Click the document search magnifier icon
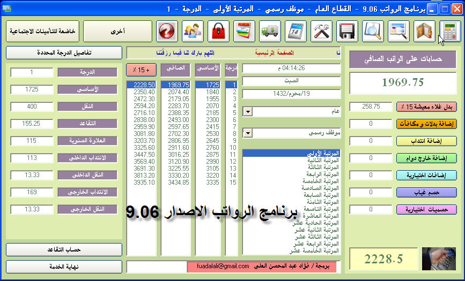 click(373, 31)
